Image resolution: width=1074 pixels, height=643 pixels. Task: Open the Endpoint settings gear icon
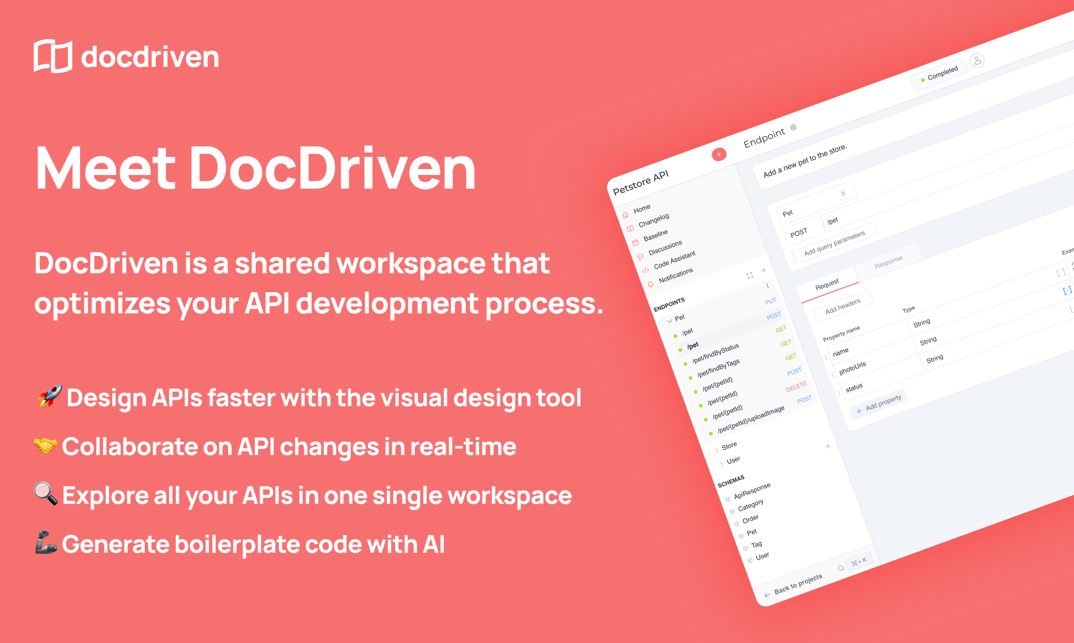(x=794, y=128)
